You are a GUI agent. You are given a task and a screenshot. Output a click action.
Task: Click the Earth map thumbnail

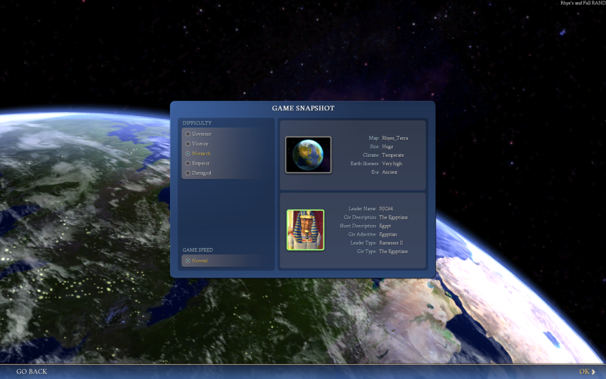coord(308,155)
